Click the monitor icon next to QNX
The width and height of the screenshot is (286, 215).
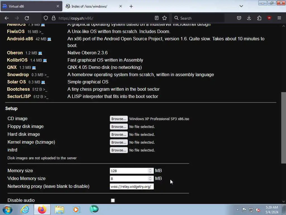(34, 68)
